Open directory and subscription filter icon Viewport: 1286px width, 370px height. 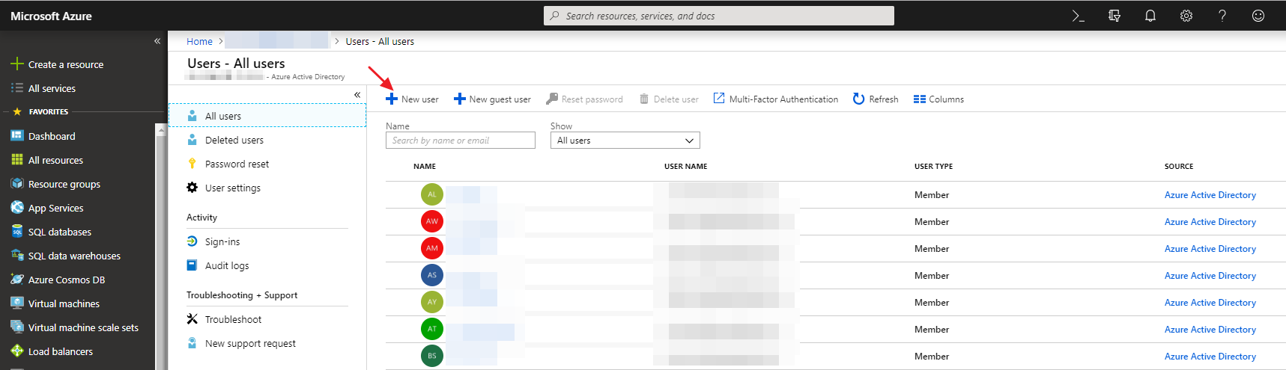(1114, 16)
